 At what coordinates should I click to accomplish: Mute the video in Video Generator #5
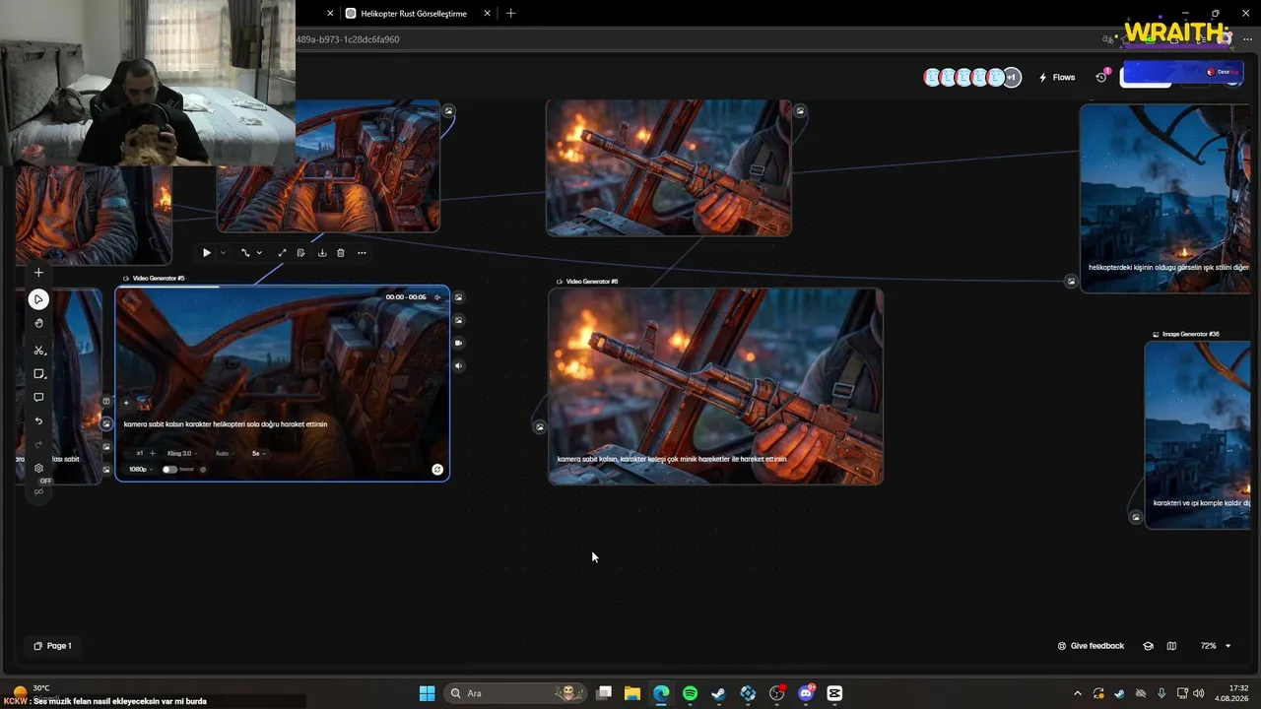point(437,297)
